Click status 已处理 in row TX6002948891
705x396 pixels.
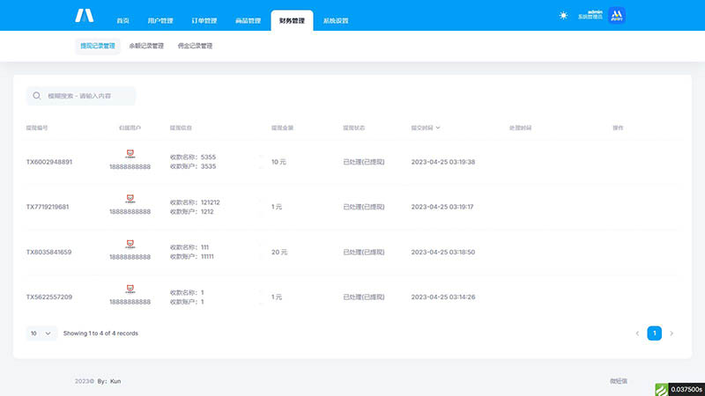click(364, 162)
